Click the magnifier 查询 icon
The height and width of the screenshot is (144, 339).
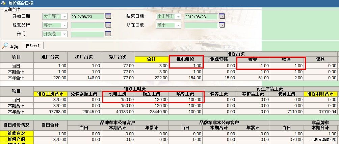click(5, 46)
